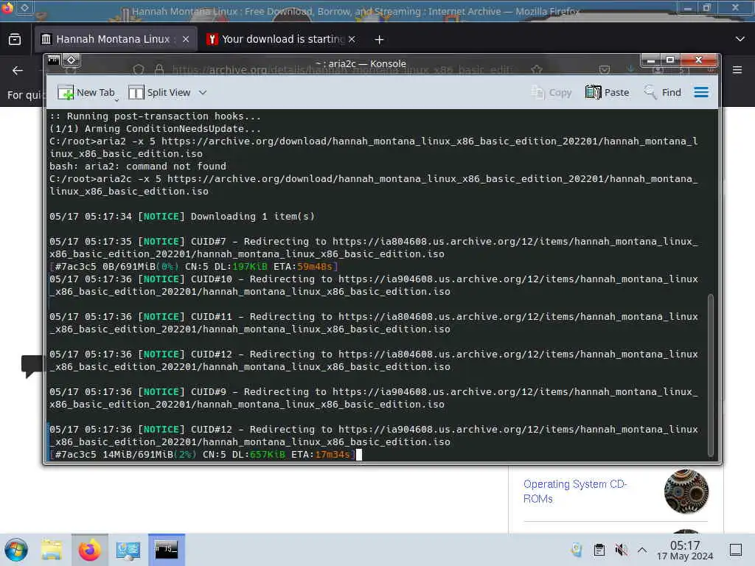The height and width of the screenshot is (566, 755).
Task: Open a New Tab in Konsole
Action: pyautogui.click(x=86, y=92)
